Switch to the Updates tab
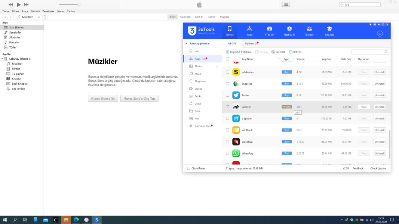 click(x=251, y=44)
